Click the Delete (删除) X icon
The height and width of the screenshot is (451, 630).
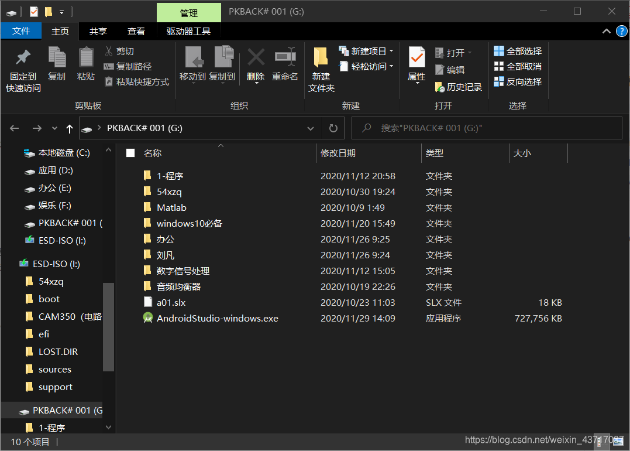(256, 57)
